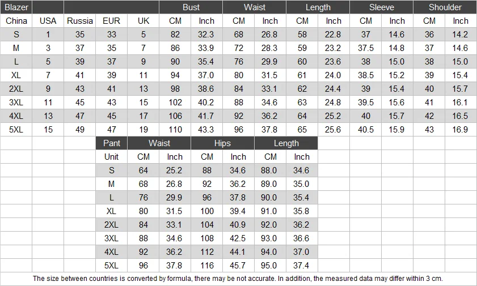Viewport: 477px width, 286px height.
Task: Select the Sleeve header cell
Action: [381, 7]
